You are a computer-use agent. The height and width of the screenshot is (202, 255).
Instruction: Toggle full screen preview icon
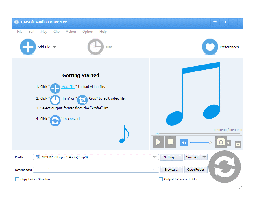click(238, 144)
